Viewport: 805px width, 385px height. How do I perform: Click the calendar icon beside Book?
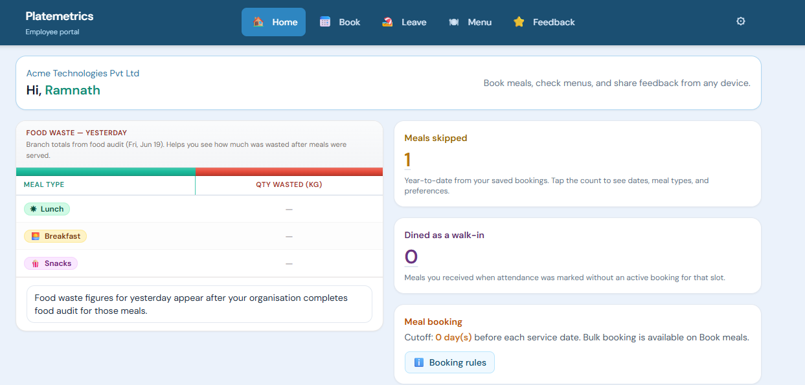325,22
